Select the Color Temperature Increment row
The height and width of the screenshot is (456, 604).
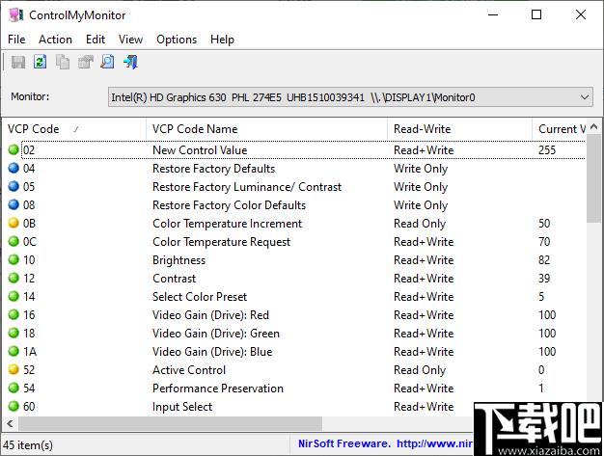pyautogui.click(x=294, y=224)
